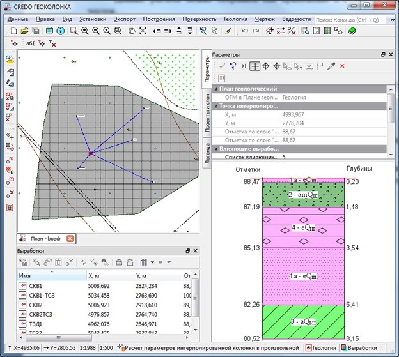
Task: Undock the Параметры panel
Action: [x=383, y=55]
